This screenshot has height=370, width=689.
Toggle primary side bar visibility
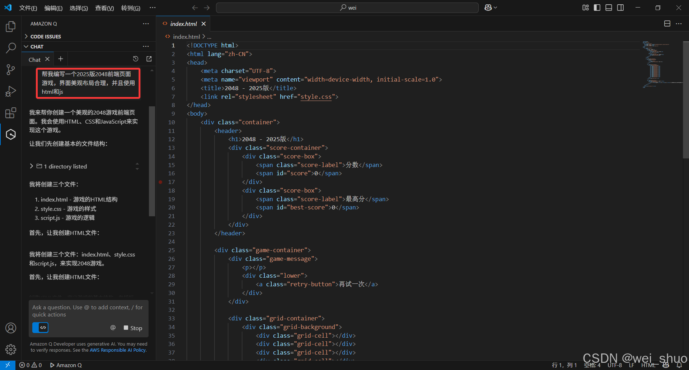597,8
